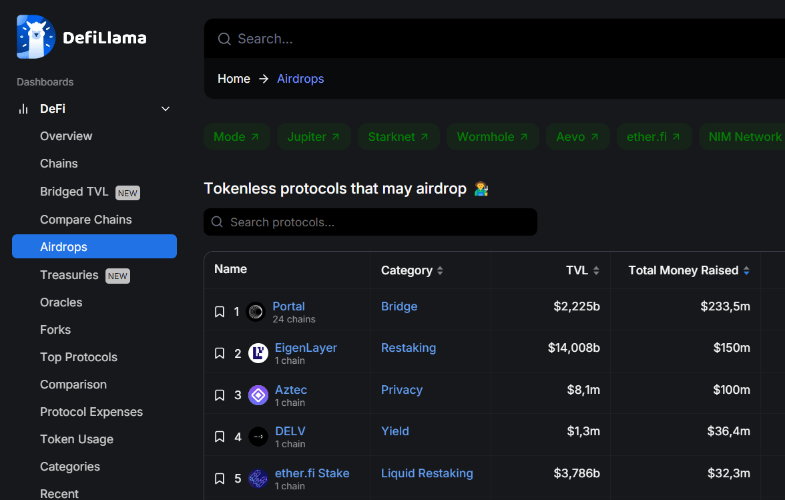This screenshot has height=500, width=785.
Task: Click the NEW badge beside Treasuries
Action: coord(117,276)
